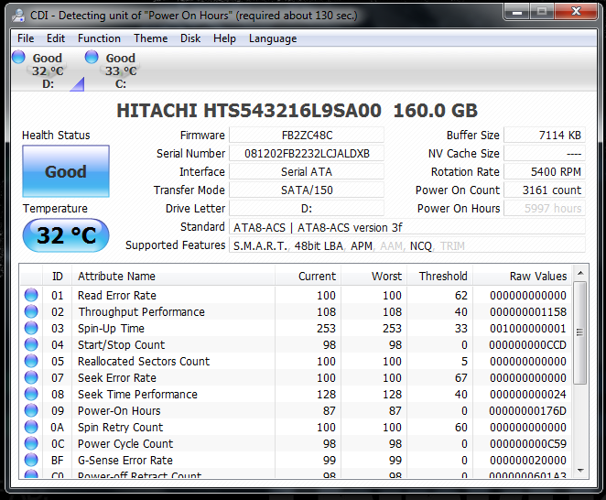The width and height of the screenshot is (606, 500).
Task: Click the empty NV Cache Size field
Action: [x=545, y=154]
